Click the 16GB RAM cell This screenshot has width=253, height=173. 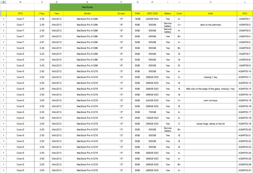[138, 19]
